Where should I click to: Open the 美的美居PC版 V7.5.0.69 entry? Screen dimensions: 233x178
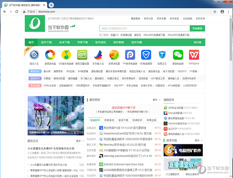(x=125, y=128)
